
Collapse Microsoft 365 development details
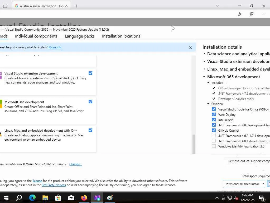tap(204, 77)
